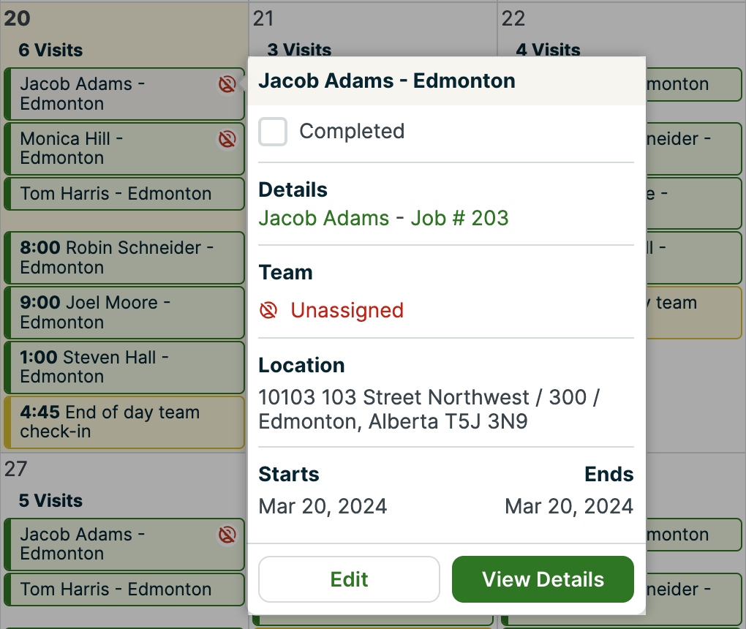Click the Edit button

(349, 579)
